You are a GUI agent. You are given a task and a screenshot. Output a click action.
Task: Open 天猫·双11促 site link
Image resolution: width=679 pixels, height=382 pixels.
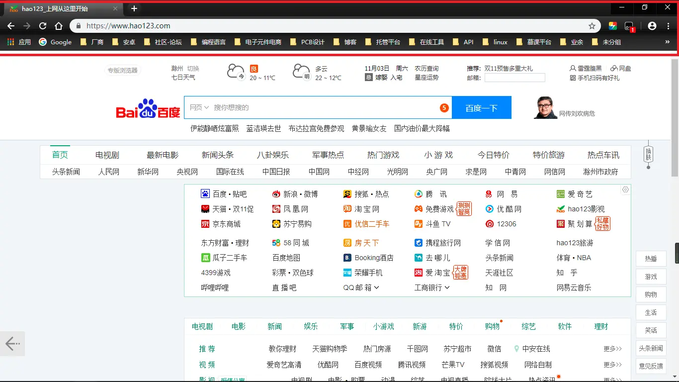pyautogui.click(x=227, y=209)
